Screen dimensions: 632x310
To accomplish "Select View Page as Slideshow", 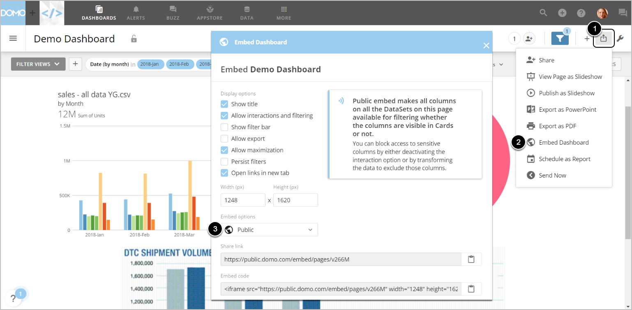I will pos(564,76).
